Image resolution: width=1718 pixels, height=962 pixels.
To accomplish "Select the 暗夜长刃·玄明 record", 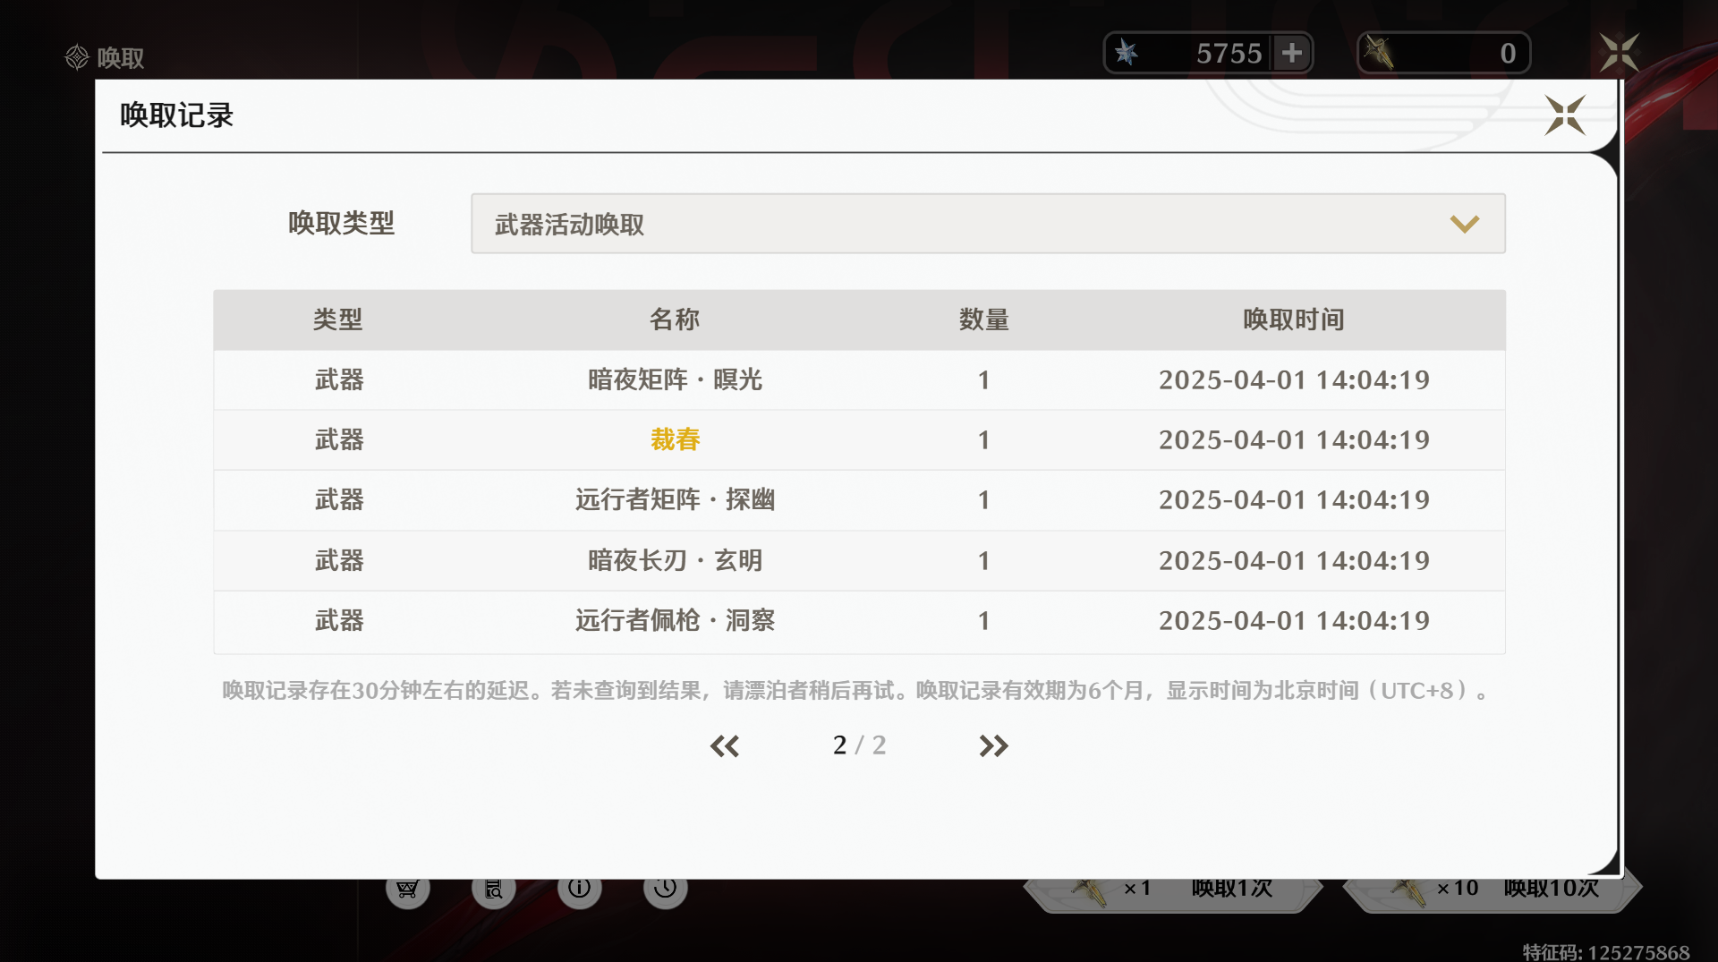I will (x=859, y=561).
